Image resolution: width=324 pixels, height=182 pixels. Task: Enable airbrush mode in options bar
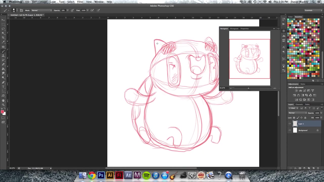click(x=92, y=10)
